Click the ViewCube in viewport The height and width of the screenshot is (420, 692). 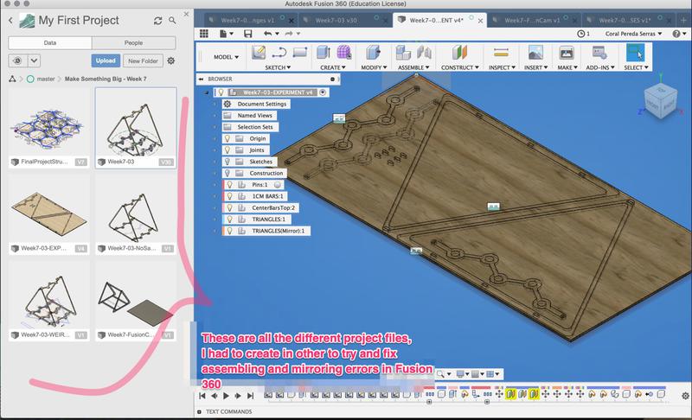coord(660,101)
